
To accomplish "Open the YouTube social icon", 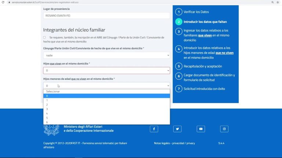I will [x=201, y=129].
